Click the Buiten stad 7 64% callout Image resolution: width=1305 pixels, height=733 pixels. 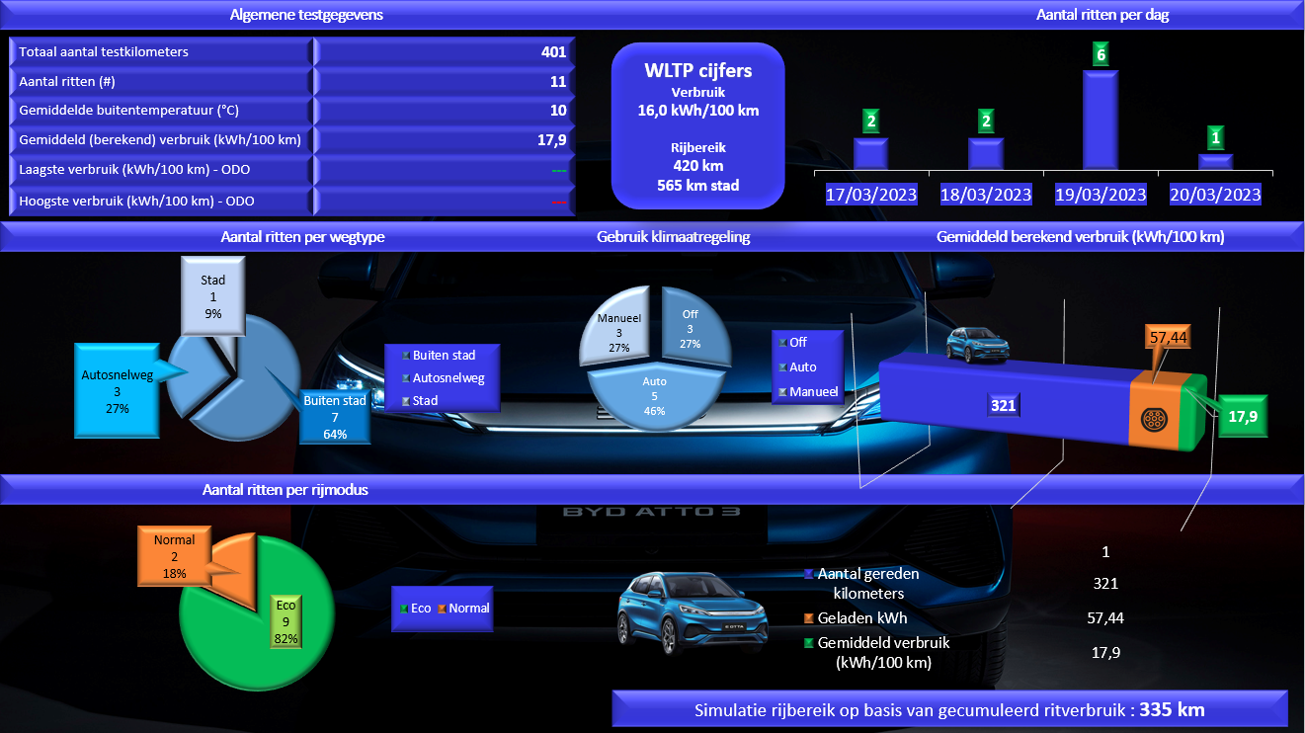coord(335,417)
